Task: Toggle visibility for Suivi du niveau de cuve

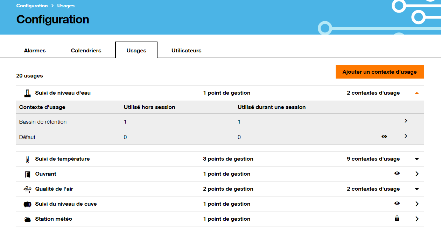Action: (397, 204)
